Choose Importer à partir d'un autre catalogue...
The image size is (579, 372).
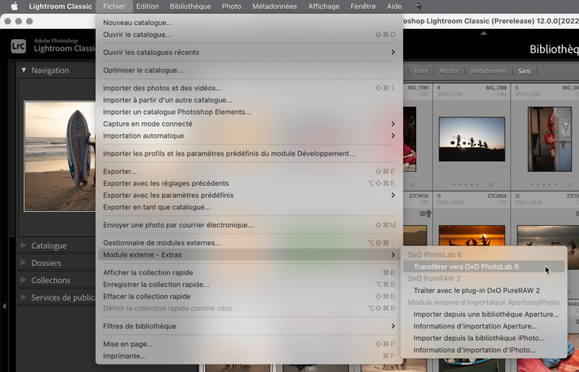pyautogui.click(x=249, y=100)
